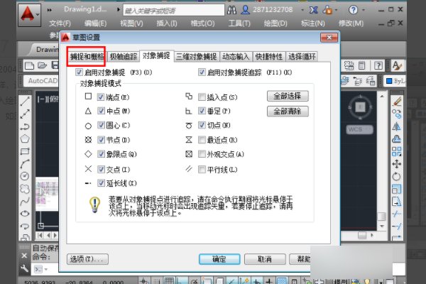Screen dimensions: 426x284
Task: Select the Circle tool
Action: [25, 176]
